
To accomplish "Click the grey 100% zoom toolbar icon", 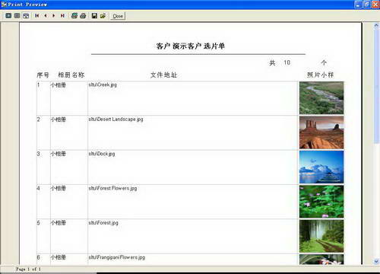I will point(17,16).
